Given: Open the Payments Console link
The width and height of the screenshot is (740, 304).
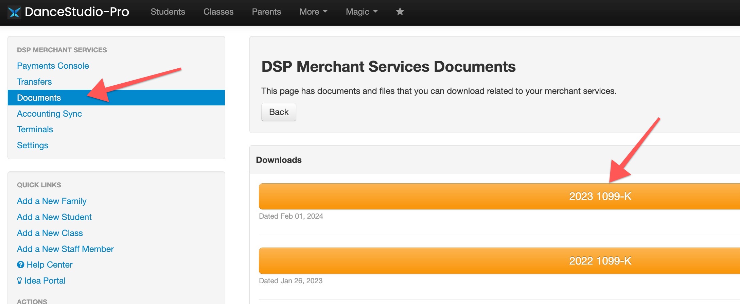Looking at the screenshot, I should point(53,66).
